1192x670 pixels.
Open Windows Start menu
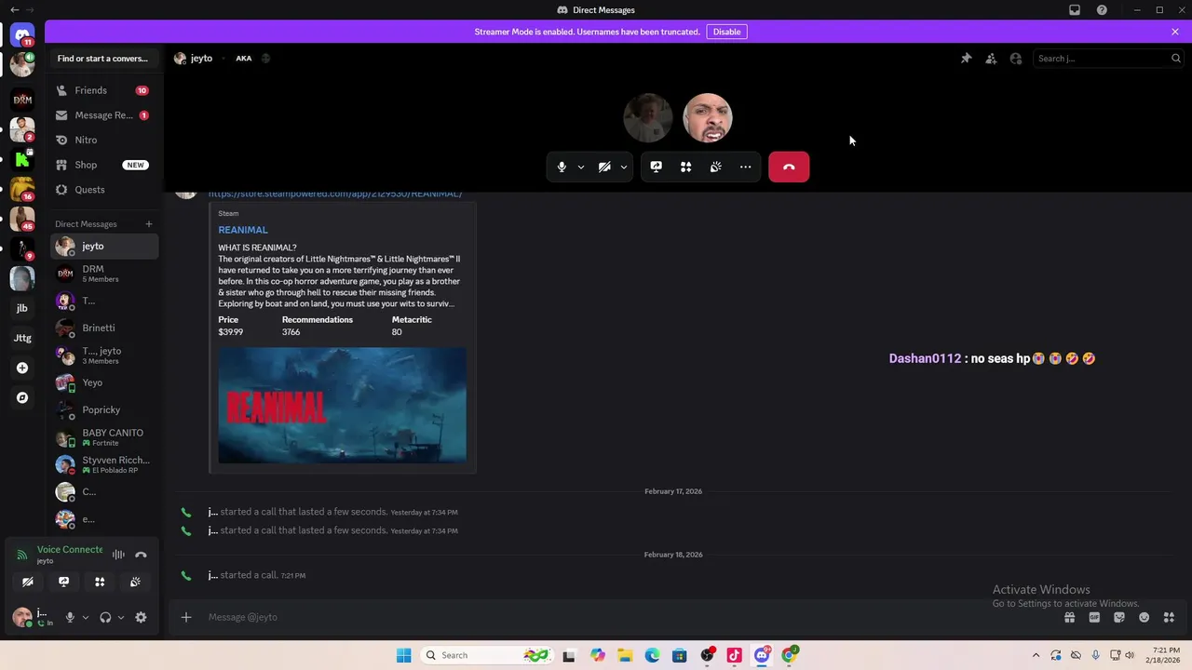(403, 655)
